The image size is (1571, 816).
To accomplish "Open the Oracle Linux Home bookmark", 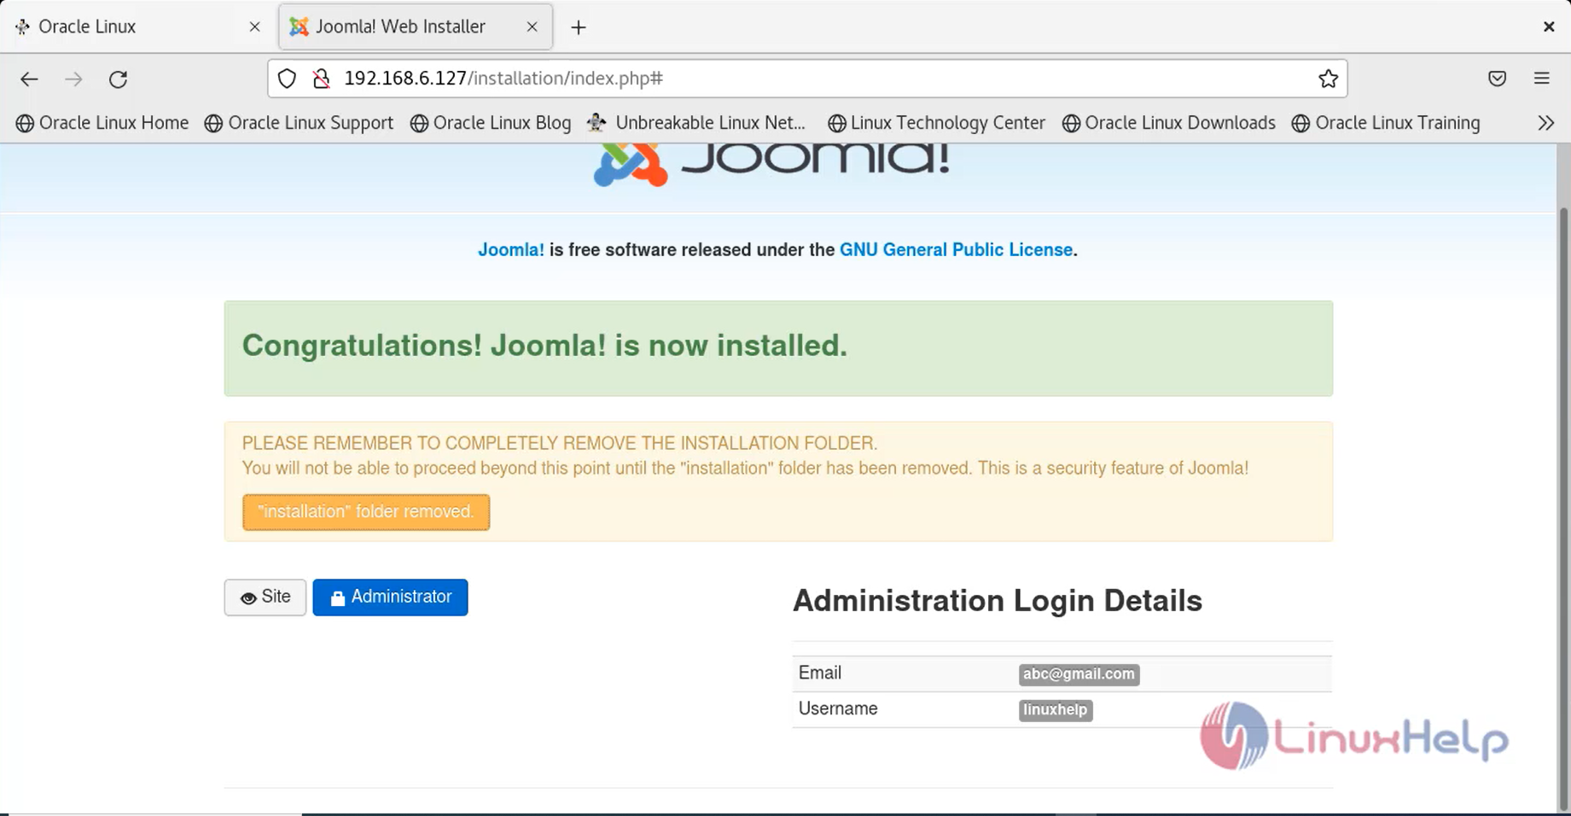I will 102,123.
